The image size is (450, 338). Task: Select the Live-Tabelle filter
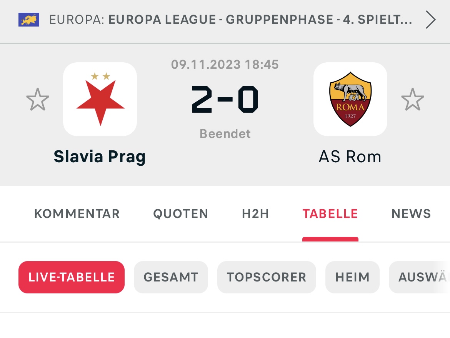[x=72, y=277]
